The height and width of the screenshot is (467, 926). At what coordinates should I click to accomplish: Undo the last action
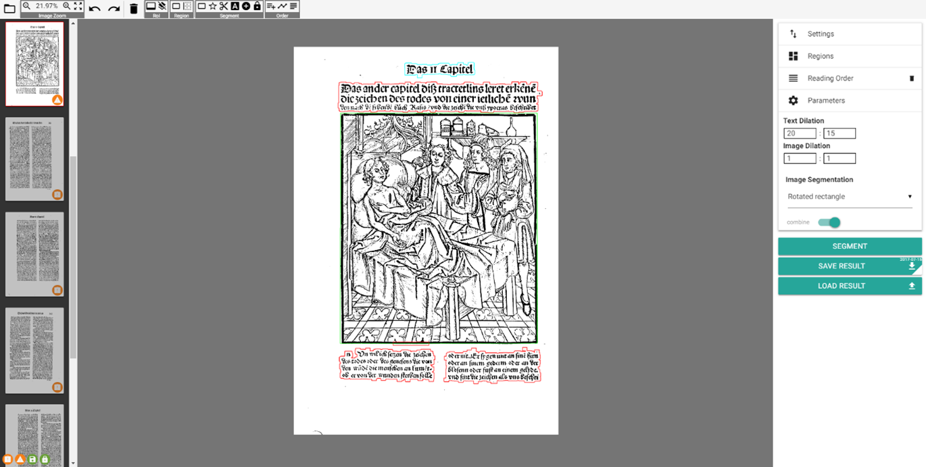[95, 9]
